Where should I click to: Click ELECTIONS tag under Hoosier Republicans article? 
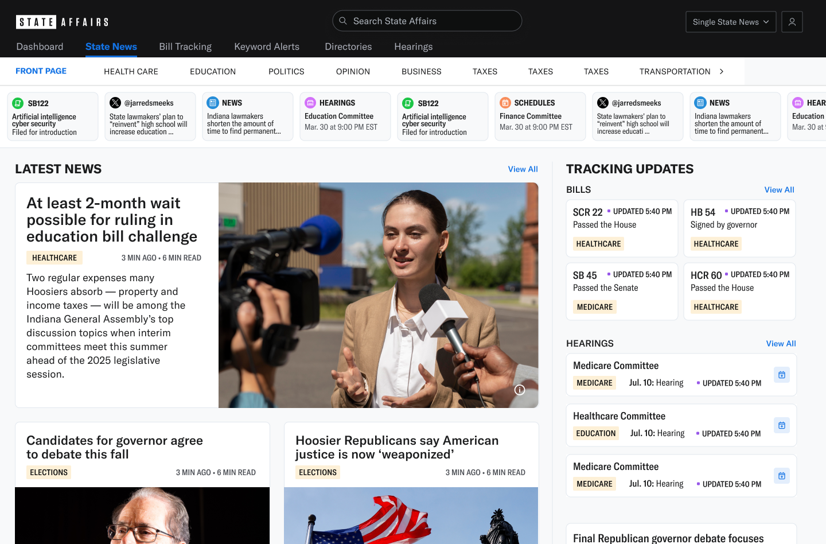click(318, 472)
